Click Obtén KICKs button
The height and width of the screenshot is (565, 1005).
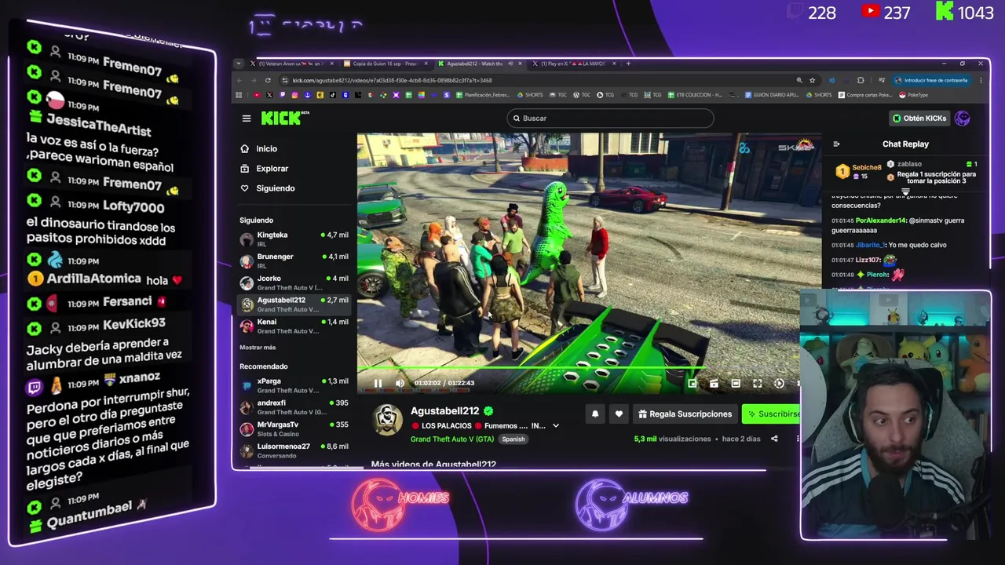pyautogui.click(x=919, y=118)
